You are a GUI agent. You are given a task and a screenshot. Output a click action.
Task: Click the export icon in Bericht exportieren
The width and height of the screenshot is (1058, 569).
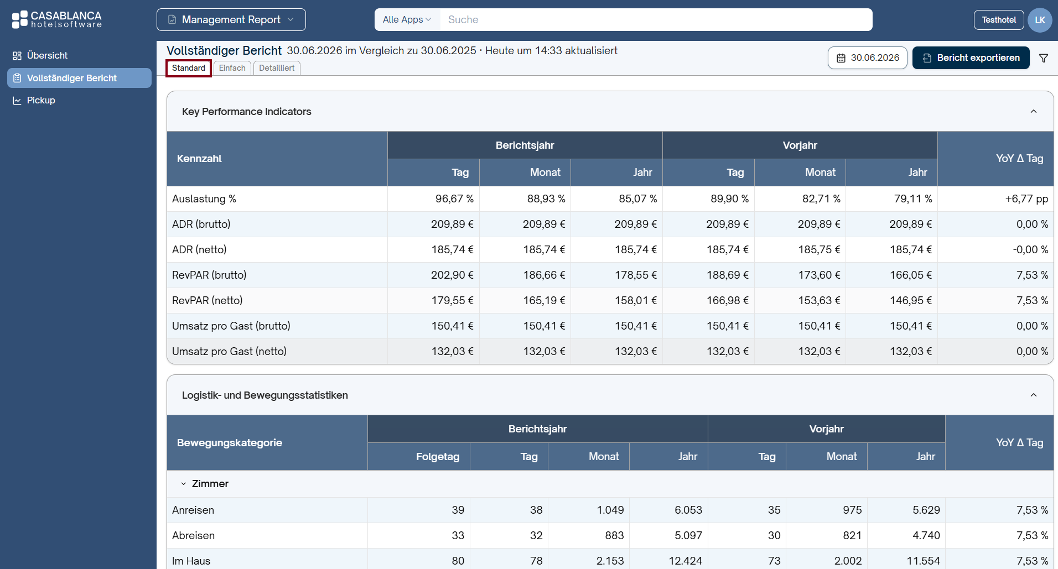(x=927, y=58)
